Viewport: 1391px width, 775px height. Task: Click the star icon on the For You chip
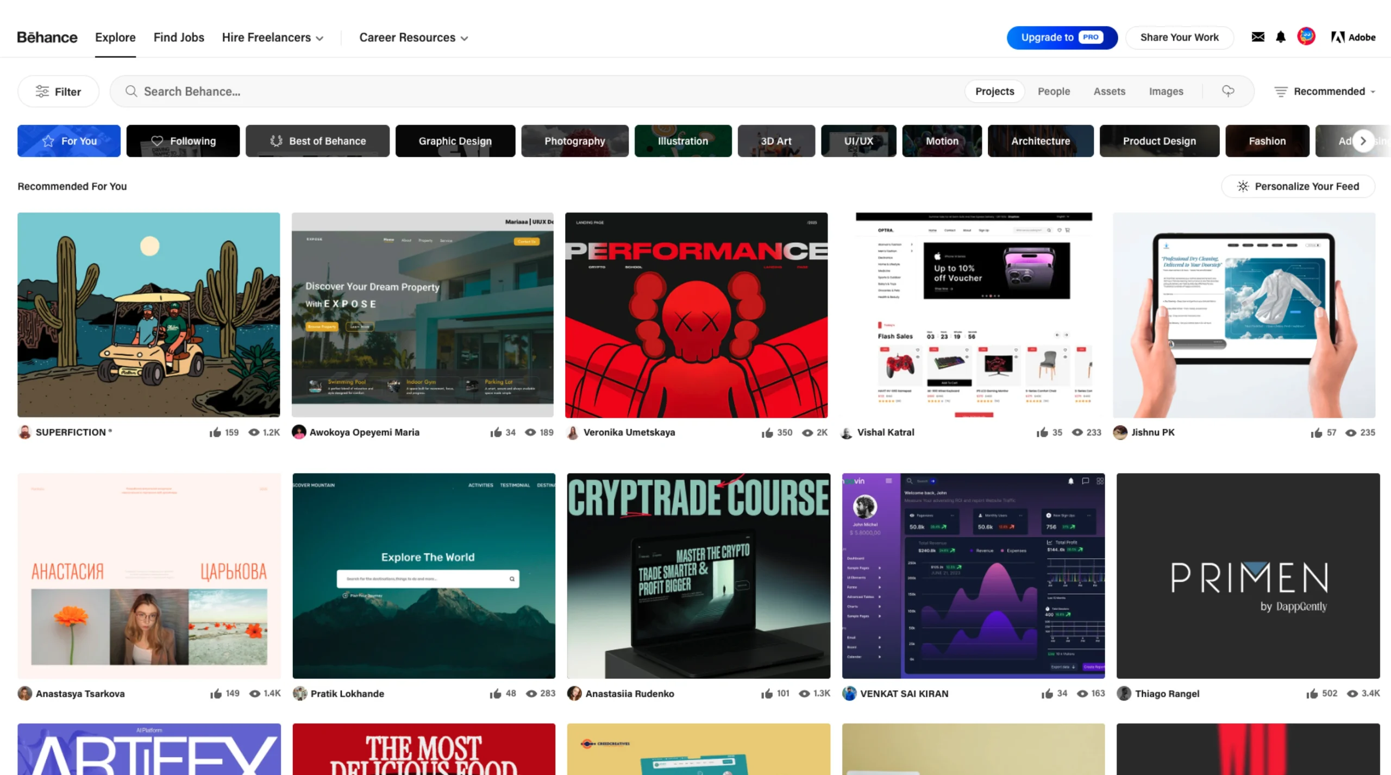click(x=48, y=141)
